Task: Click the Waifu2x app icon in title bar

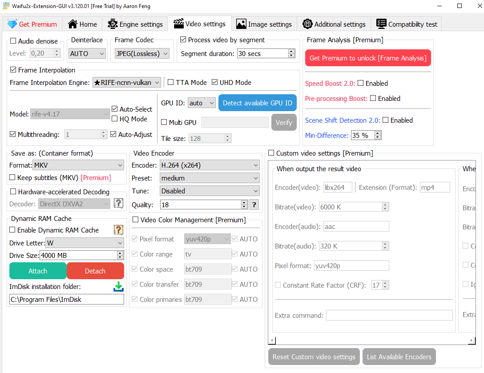Action: pyautogui.click(x=6, y=6)
